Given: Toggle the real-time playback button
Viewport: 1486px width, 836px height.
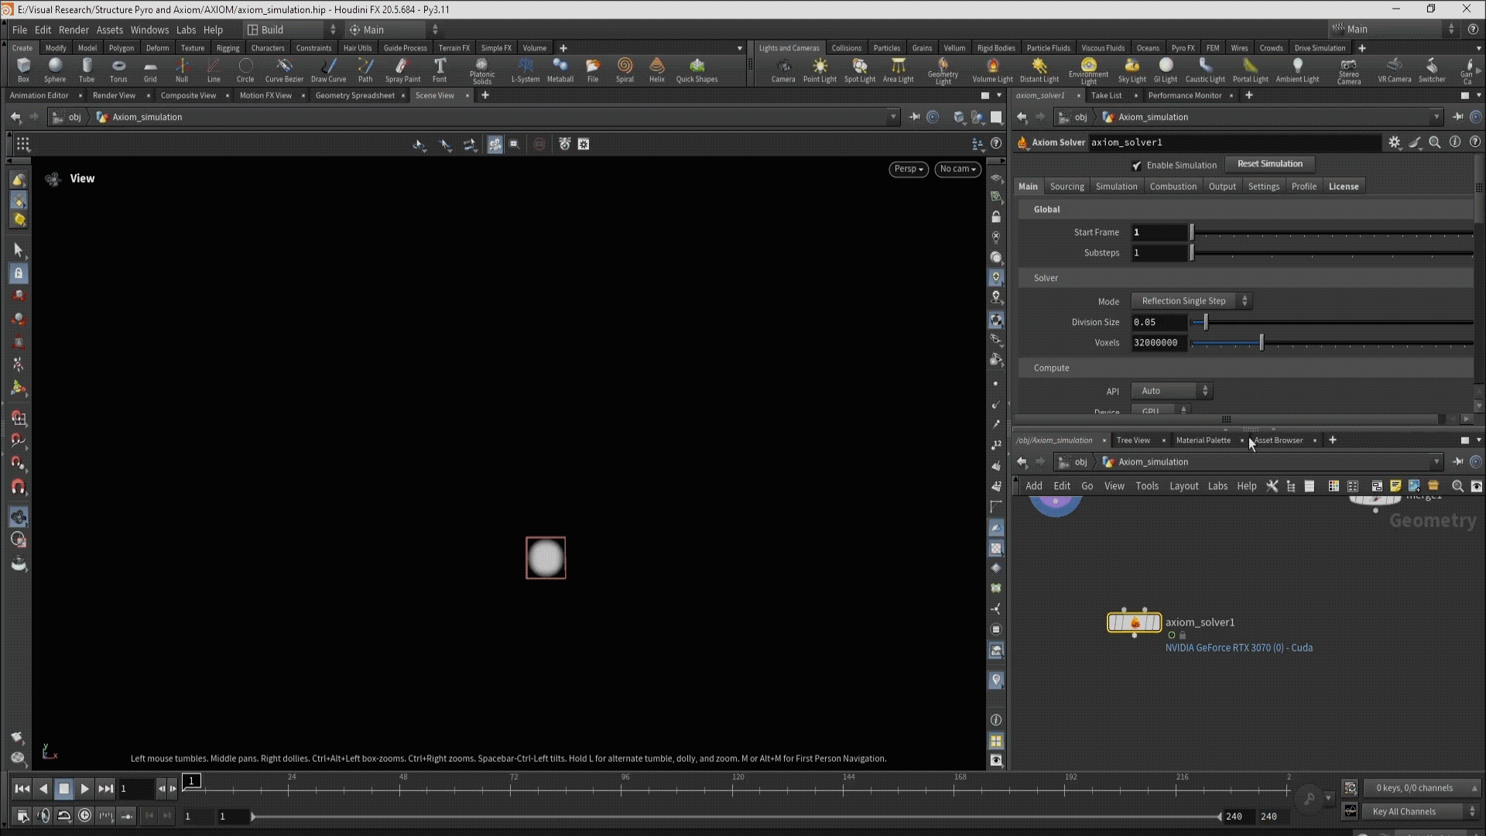Looking at the screenshot, I should point(84,815).
